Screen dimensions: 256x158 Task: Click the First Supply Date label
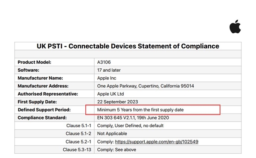click(37, 102)
